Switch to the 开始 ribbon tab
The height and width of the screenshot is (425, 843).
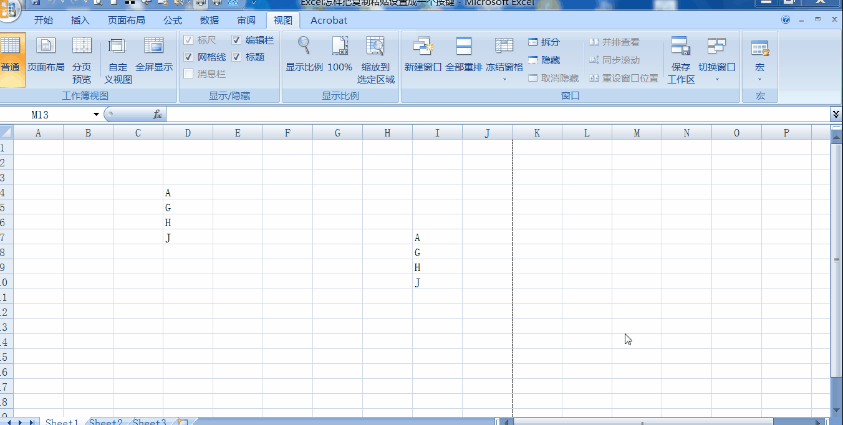pos(44,20)
